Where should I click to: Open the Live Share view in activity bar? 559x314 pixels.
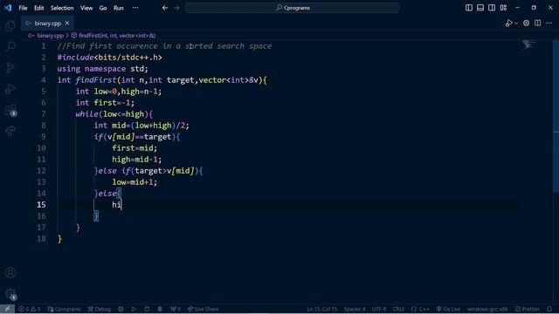(x=10, y=131)
